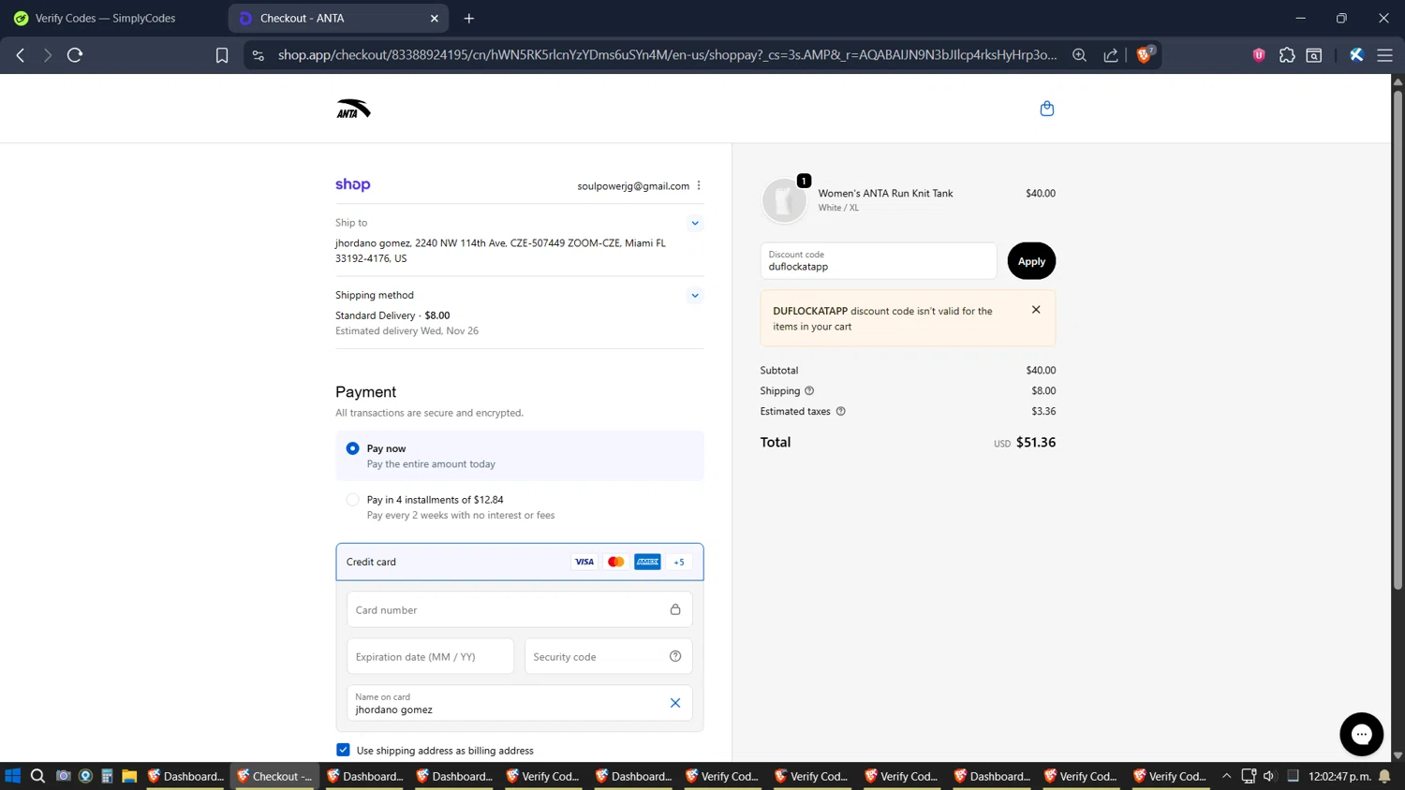Click the Women's ANTA Run Knit Tank thumbnail
1405x790 pixels.
[784, 200]
